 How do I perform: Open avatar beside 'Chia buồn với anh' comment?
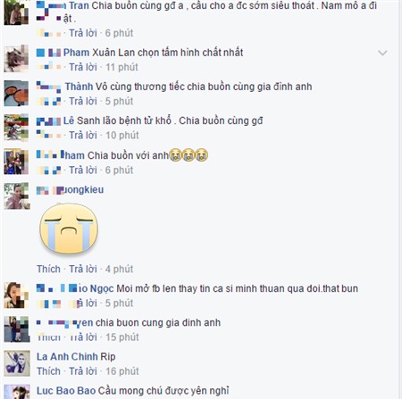[x=16, y=162]
